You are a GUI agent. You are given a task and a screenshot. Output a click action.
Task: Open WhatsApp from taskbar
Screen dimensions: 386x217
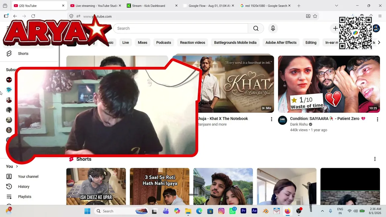233,211
